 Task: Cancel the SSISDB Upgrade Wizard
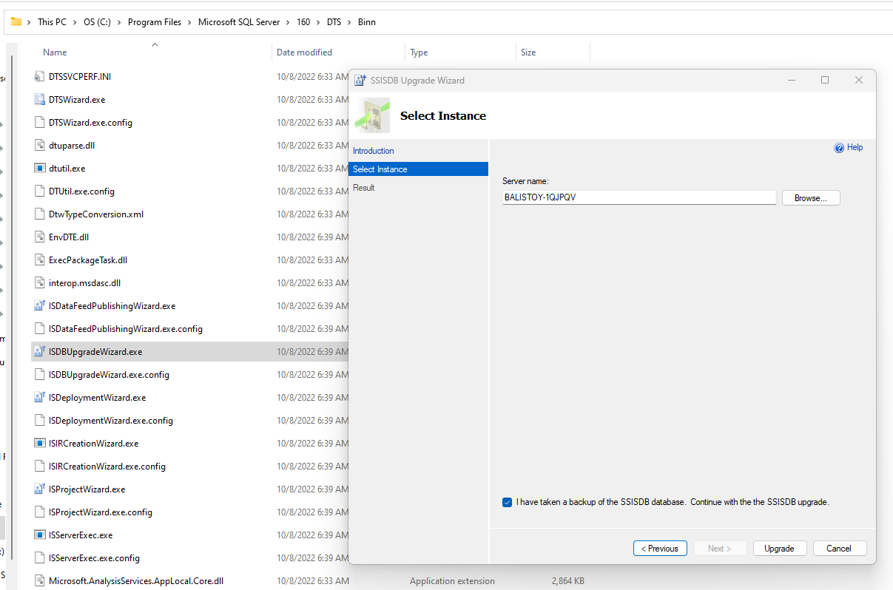(x=839, y=549)
